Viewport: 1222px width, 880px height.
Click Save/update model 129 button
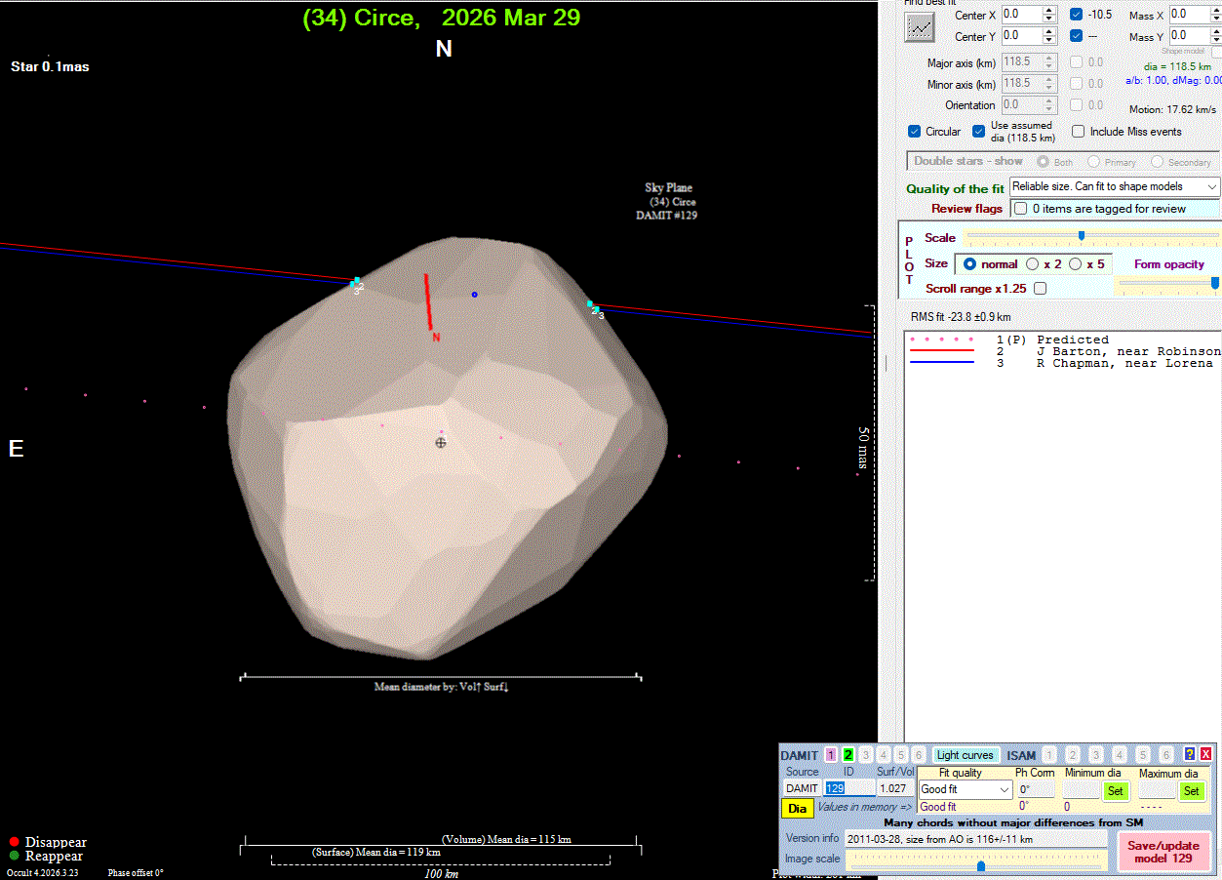[1163, 852]
